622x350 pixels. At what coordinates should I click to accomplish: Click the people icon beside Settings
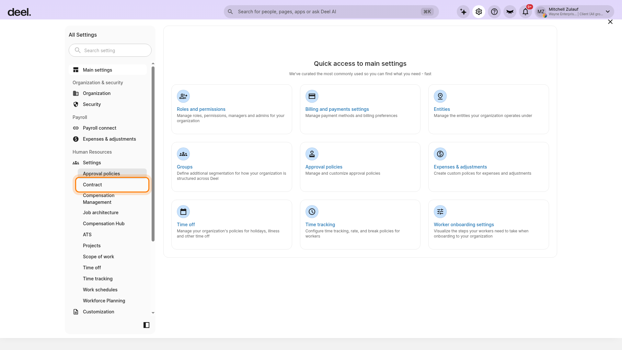(76, 163)
